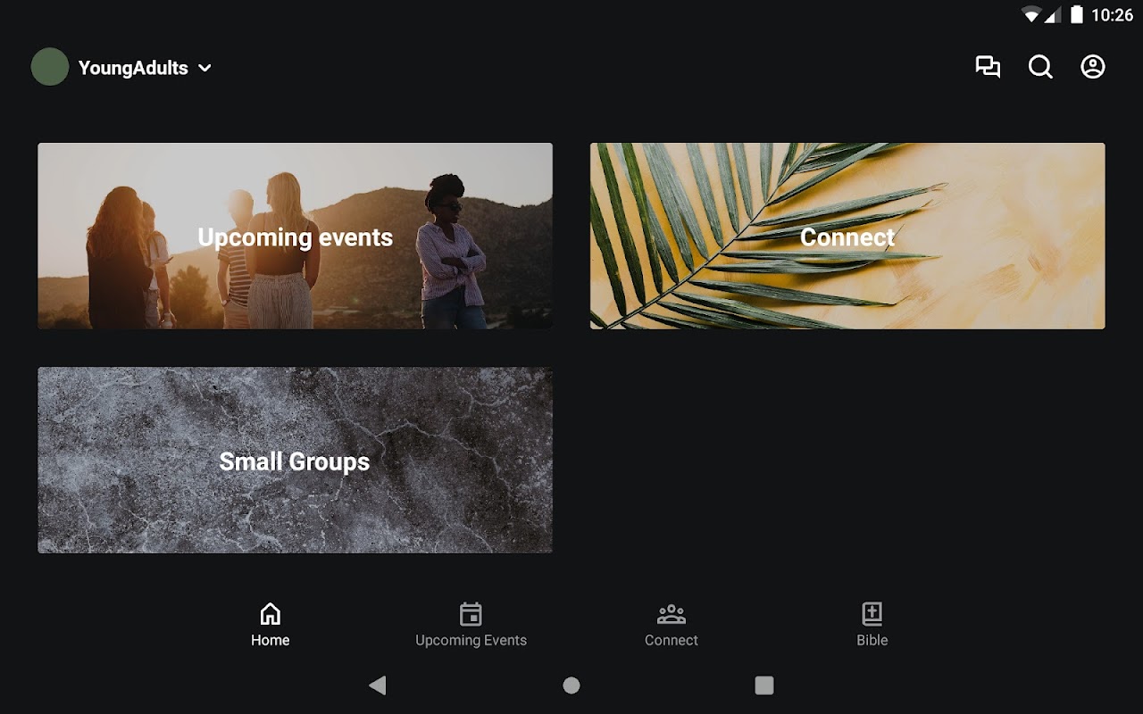Tap the battery status icon
1143x714 pixels.
pyautogui.click(x=1077, y=14)
